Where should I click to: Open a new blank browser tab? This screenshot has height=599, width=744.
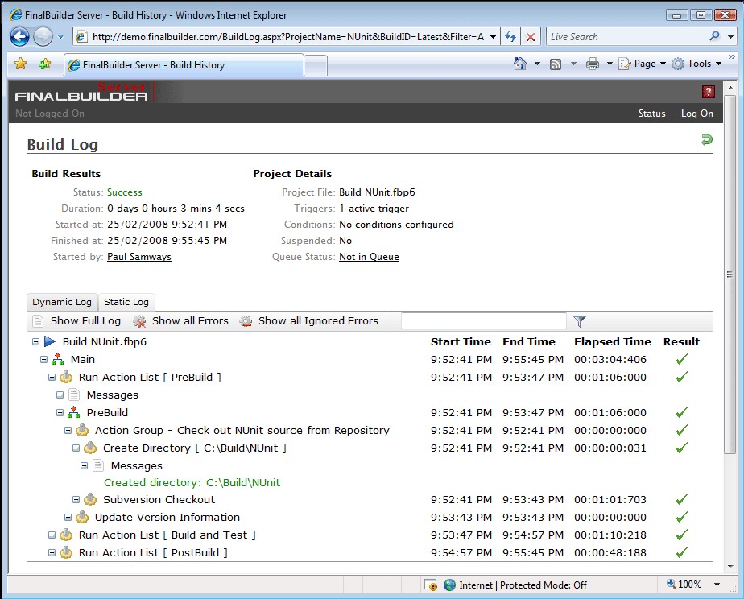(315, 65)
